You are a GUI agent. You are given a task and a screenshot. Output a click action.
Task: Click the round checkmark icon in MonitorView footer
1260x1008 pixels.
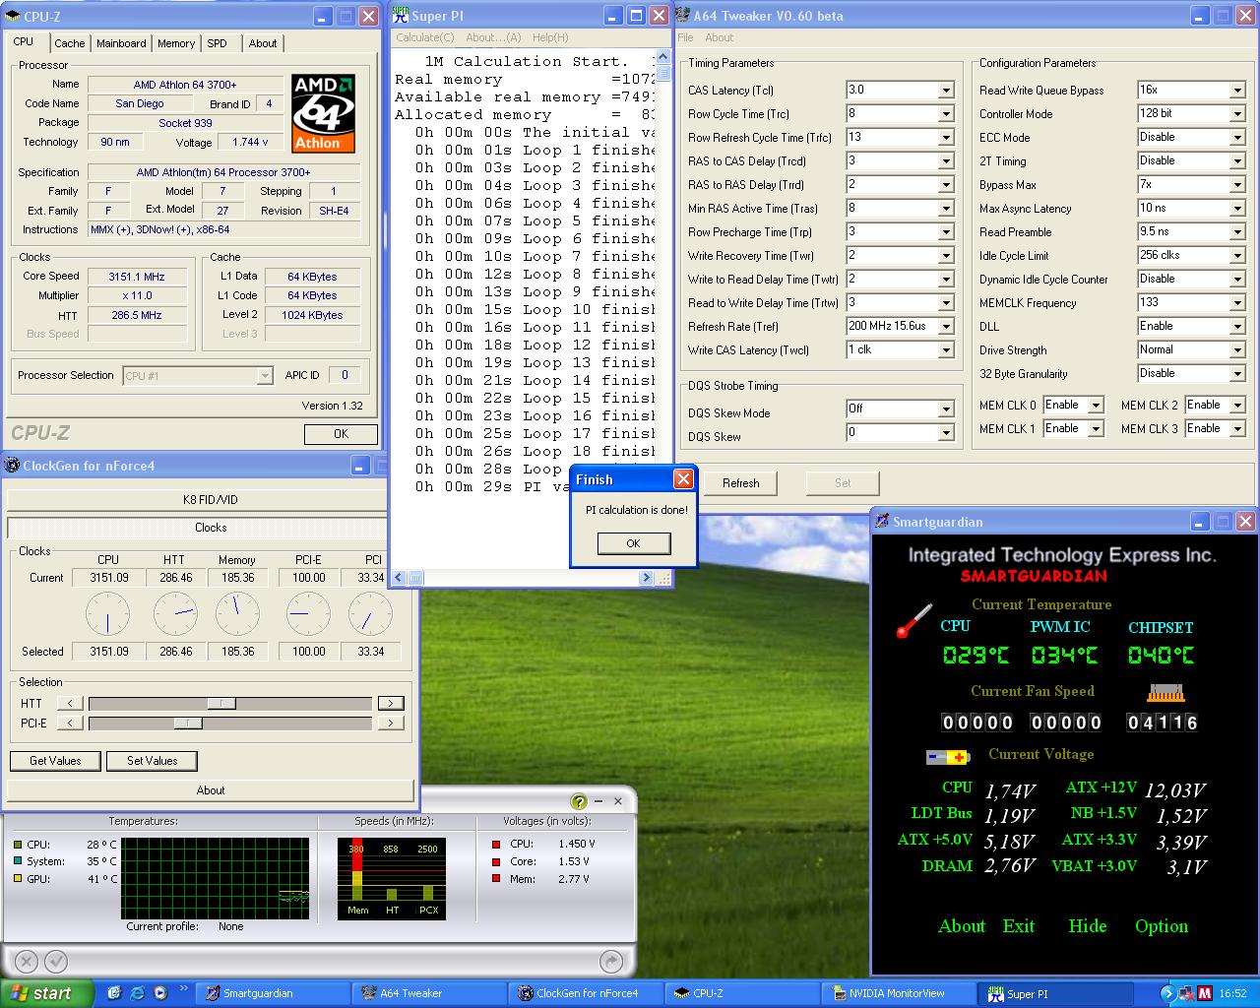[x=56, y=961]
